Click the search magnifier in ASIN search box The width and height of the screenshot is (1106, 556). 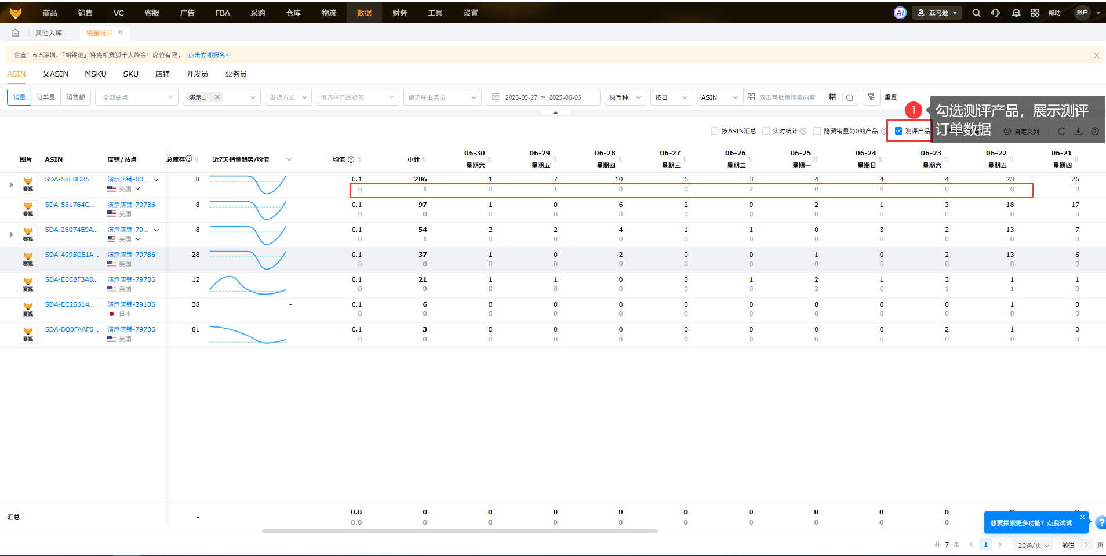[849, 97]
